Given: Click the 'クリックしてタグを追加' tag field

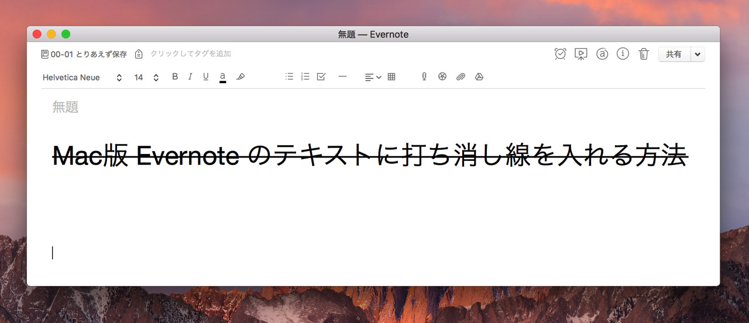Looking at the screenshot, I should coord(191,54).
